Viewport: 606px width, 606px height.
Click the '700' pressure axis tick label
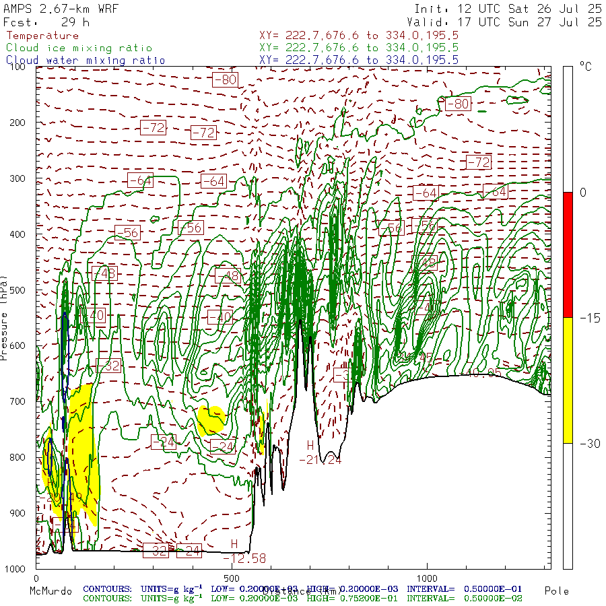(x=18, y=401)
